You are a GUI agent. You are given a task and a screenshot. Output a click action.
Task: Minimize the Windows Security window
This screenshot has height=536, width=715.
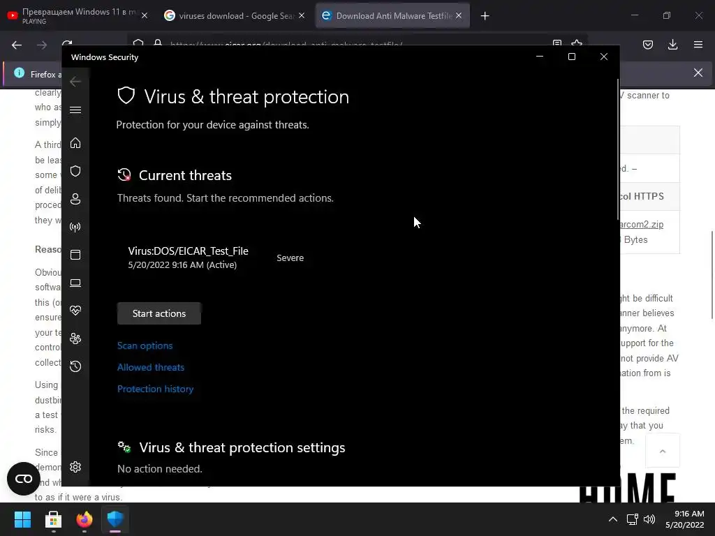point(540,57)
